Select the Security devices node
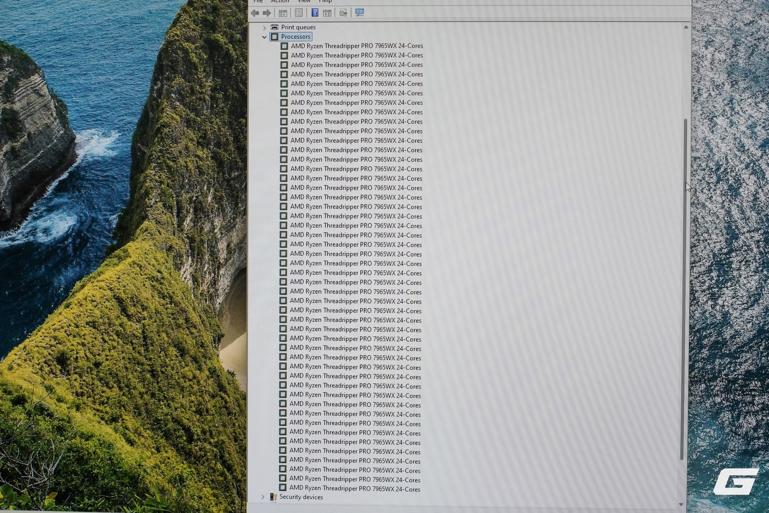The image size is (769, 513). (301, 497)
